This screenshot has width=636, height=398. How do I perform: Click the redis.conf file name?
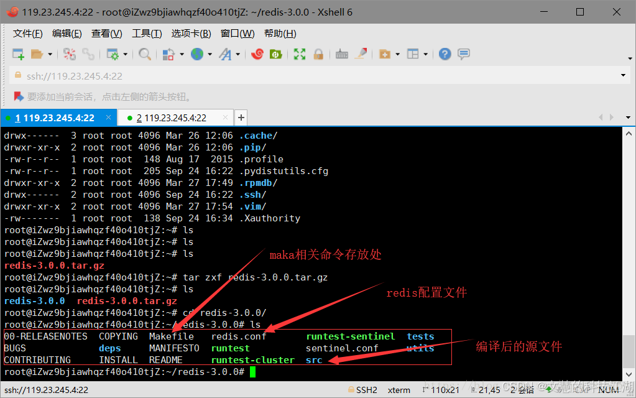[x=239, y=336]
